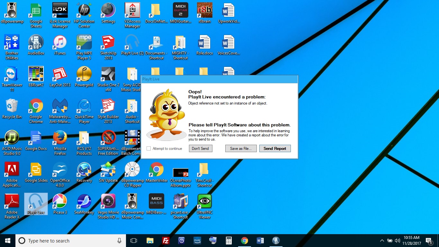Open FileZilla from the taskbar
The height and width of the screenshot is (247, 439).
[166, 241]
